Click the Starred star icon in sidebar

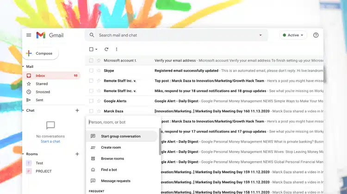pyautogui.click(x=29, y=84)
